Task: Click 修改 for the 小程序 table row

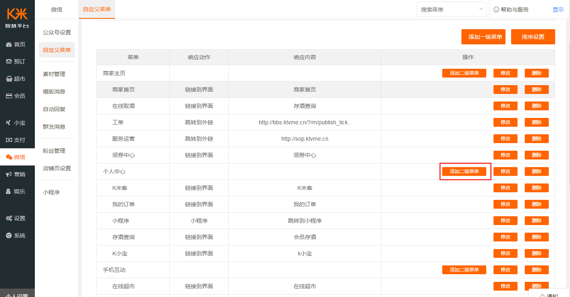Action: click(506, 221)
